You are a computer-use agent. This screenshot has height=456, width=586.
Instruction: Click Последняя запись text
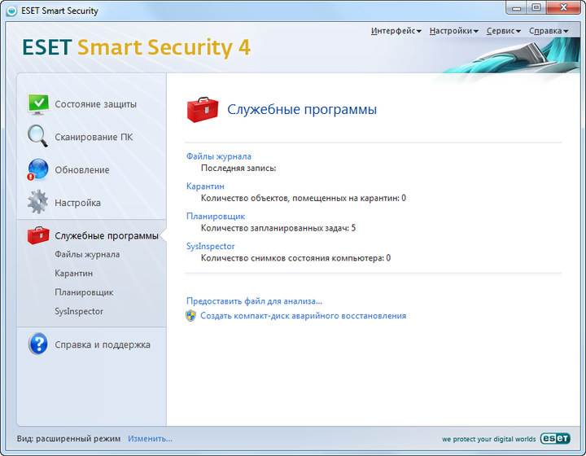point(238,169)
